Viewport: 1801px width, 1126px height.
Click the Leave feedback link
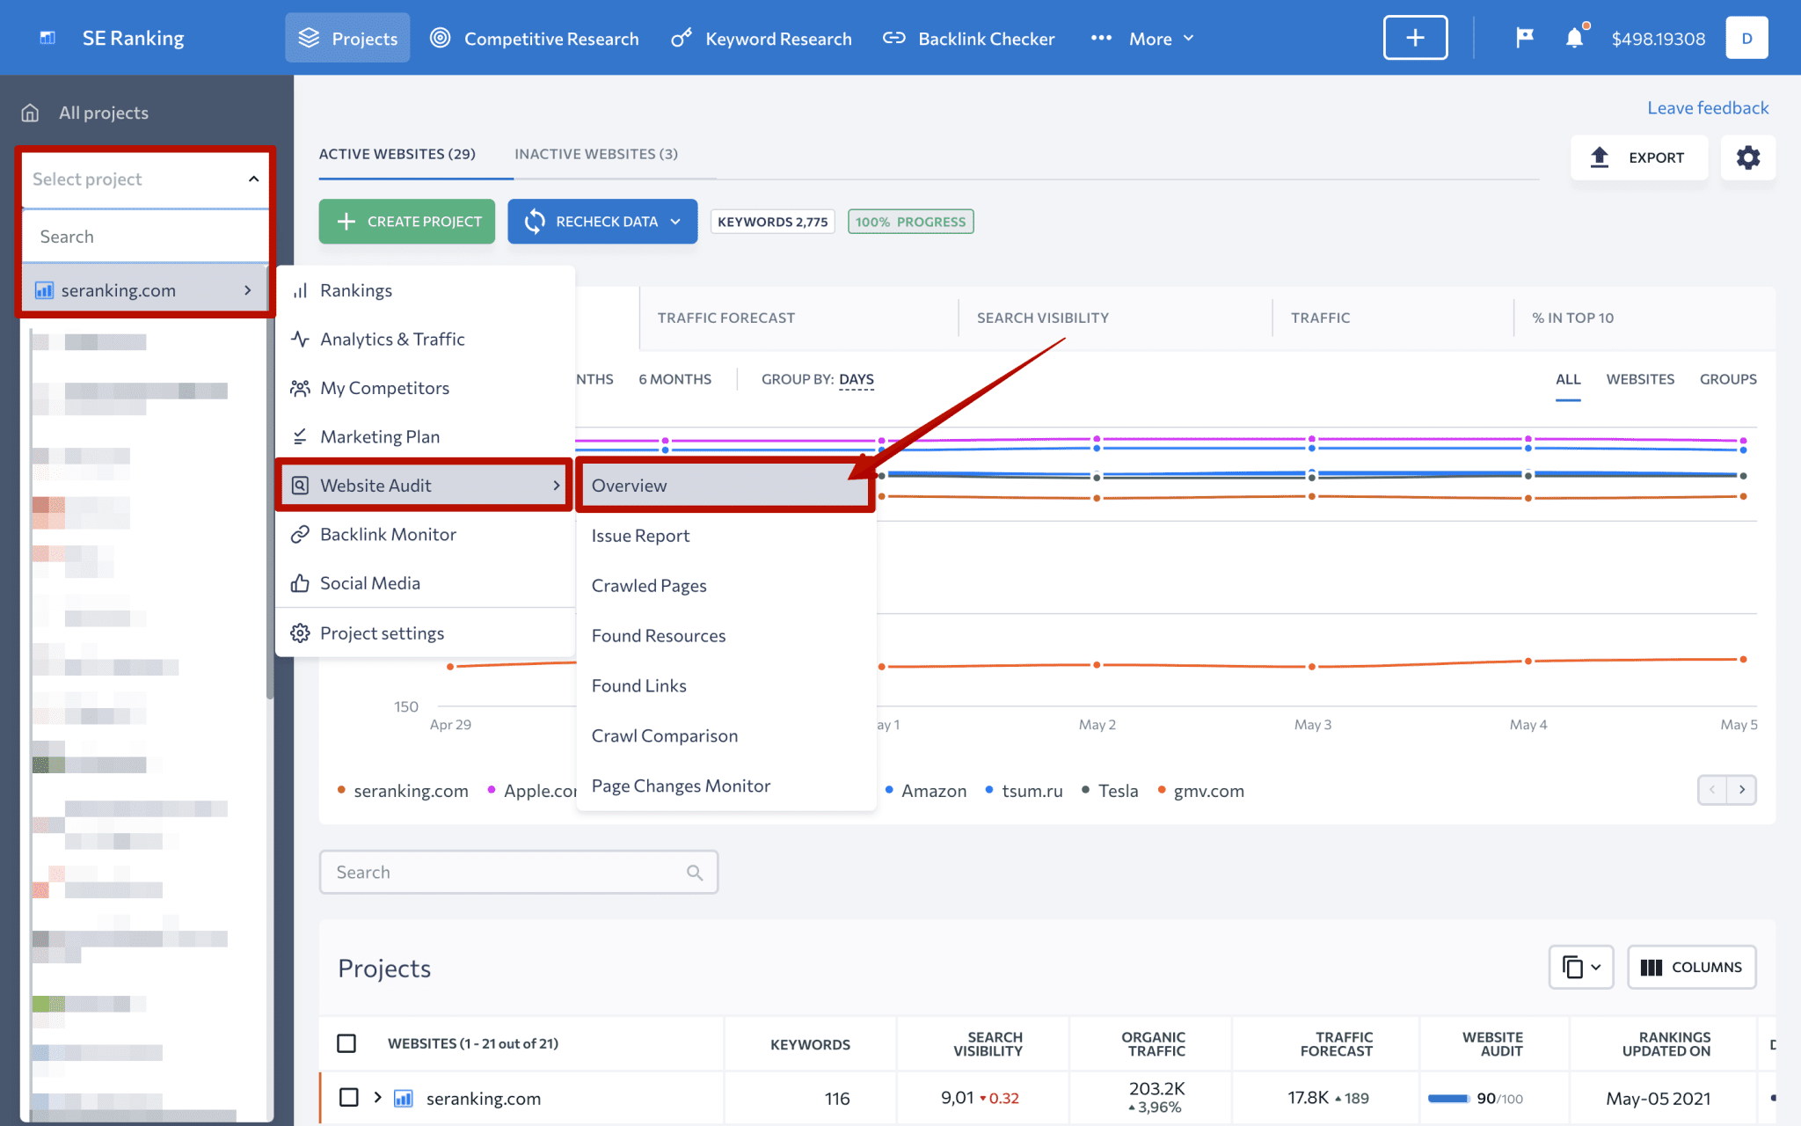point(1707,108)
